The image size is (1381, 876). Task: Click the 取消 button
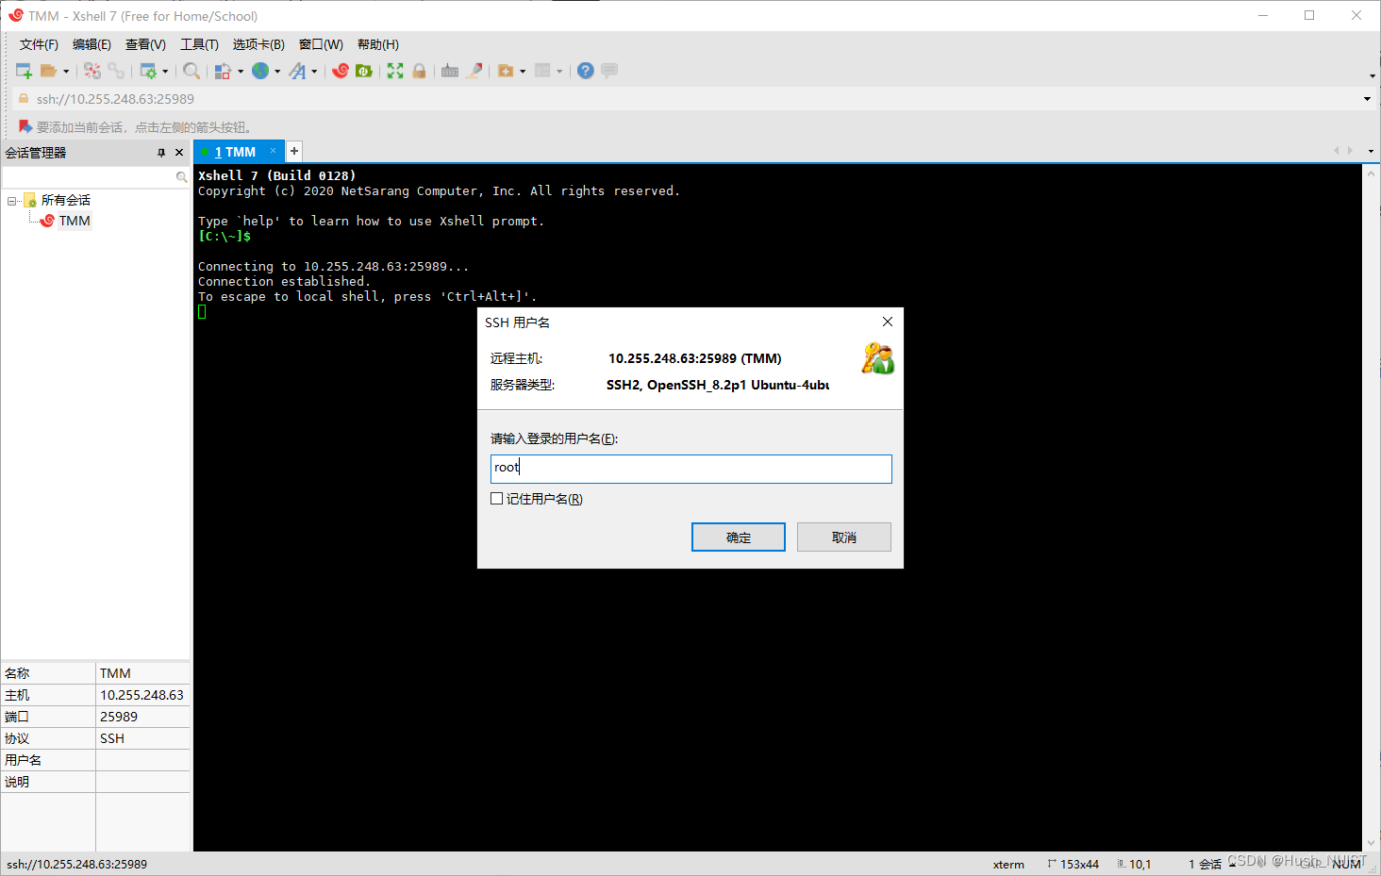pyautogui.click(x=844, y=537)
